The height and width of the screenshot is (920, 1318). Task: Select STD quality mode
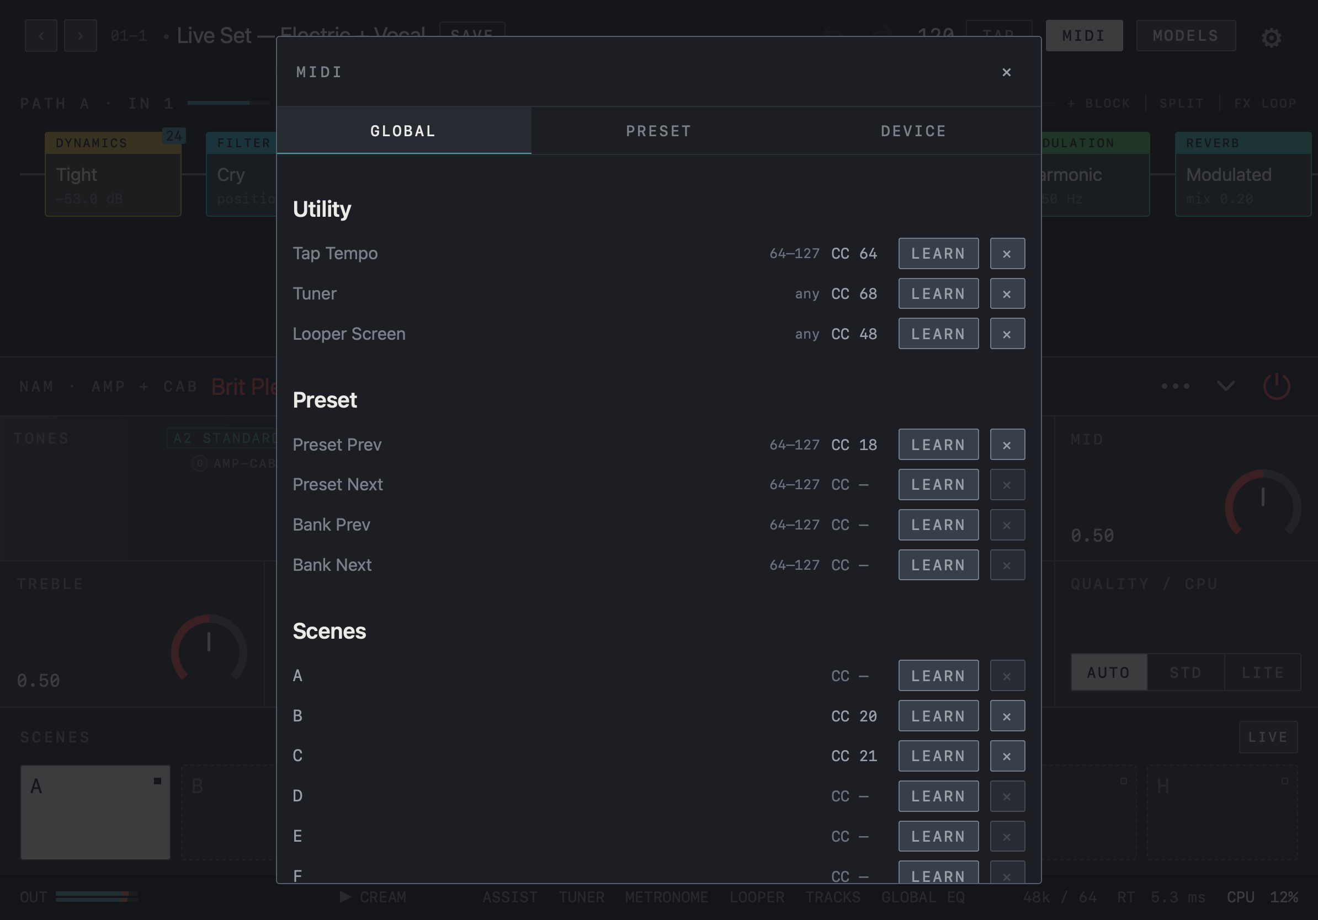pos(1186,672)
